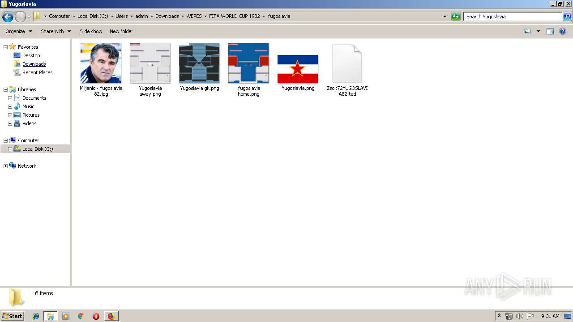The height and width of the screenshot is (322, 573).
Task: Expand the Videos library
Action: [10, 123]
